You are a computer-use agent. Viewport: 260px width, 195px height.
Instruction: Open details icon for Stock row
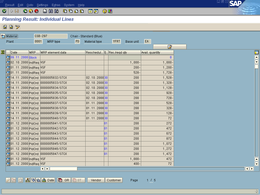coord(8,58)
